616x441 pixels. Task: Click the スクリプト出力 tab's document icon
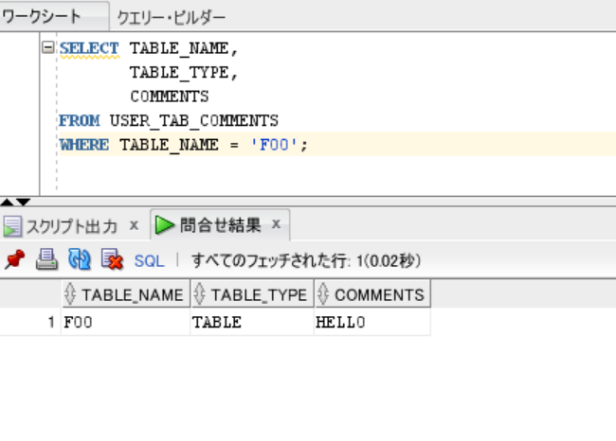12,226
